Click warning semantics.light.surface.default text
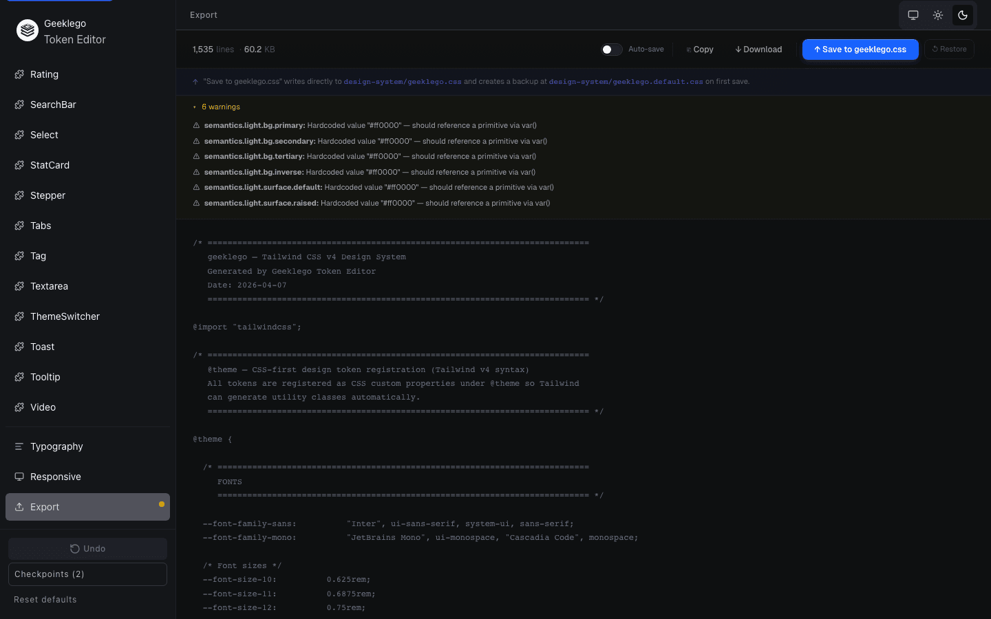The width and height of the screenshot is (991, 619). pos(379,187)
